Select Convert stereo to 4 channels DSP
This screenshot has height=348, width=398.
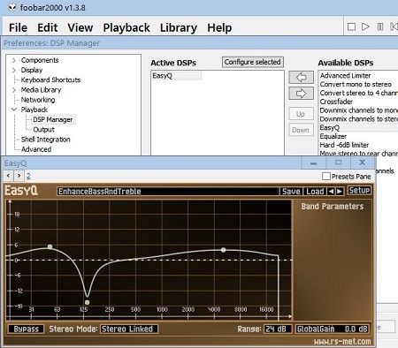coord(358,93)
